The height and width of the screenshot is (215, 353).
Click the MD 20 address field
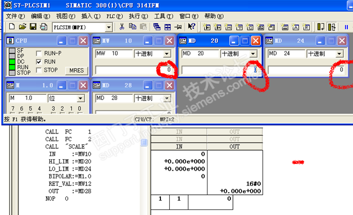tap(200, 54)
